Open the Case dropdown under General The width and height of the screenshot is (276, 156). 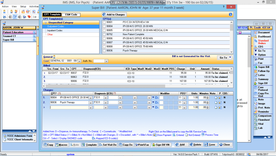click(79, 61)
